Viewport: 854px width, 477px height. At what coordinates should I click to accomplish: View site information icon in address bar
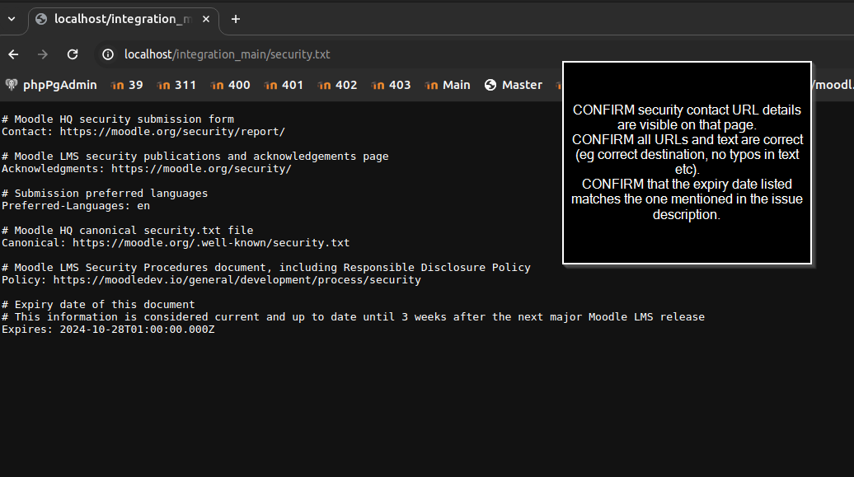(x=108, y=54)
